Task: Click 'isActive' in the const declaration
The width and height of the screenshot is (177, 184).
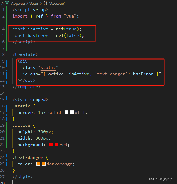Action: coord(38,29)
